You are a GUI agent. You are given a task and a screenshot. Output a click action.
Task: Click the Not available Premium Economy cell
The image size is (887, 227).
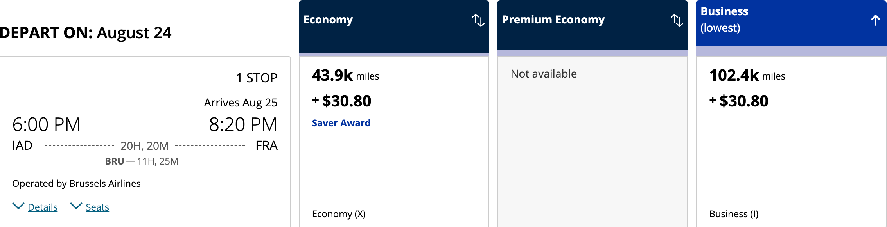click(544, 74)
